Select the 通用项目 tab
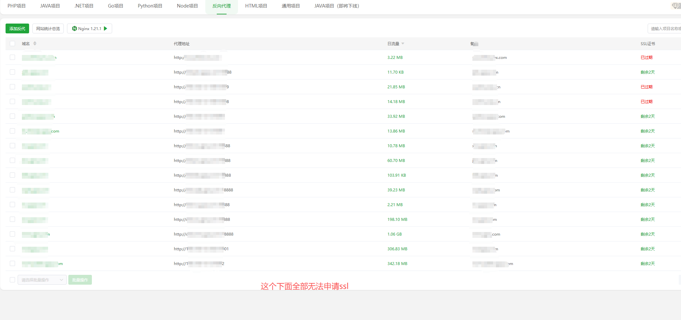Screen dimensions: 681x320 click(290, 6)
